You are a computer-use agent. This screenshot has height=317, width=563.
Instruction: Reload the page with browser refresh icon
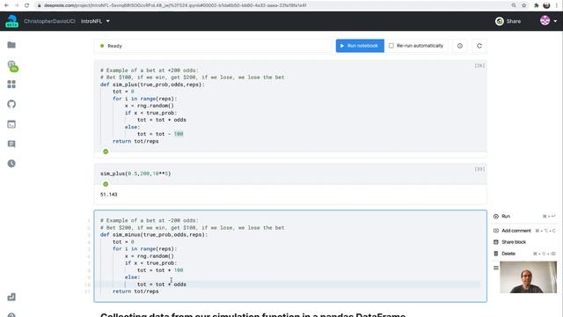pos(27,5)
